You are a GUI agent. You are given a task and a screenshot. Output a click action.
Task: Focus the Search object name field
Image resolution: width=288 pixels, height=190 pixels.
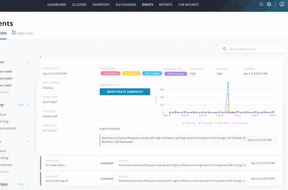(x=252, y=49)
